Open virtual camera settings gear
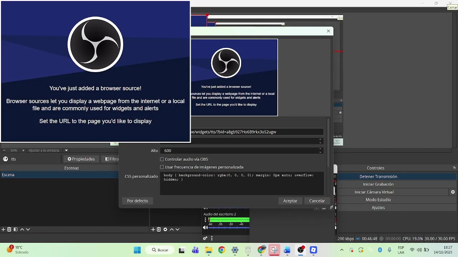This screenshot has width=458, height=257. [x=453, y=192]
